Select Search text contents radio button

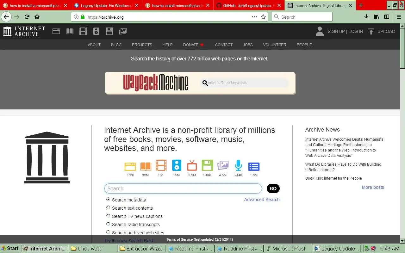coord(108,207)
